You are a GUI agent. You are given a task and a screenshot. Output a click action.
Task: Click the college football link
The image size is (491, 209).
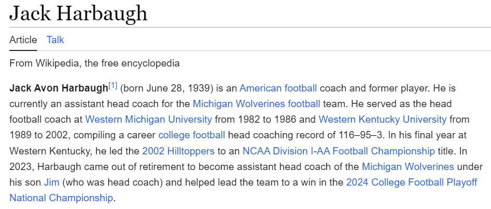pyautogui.click(x=192, y=135)
